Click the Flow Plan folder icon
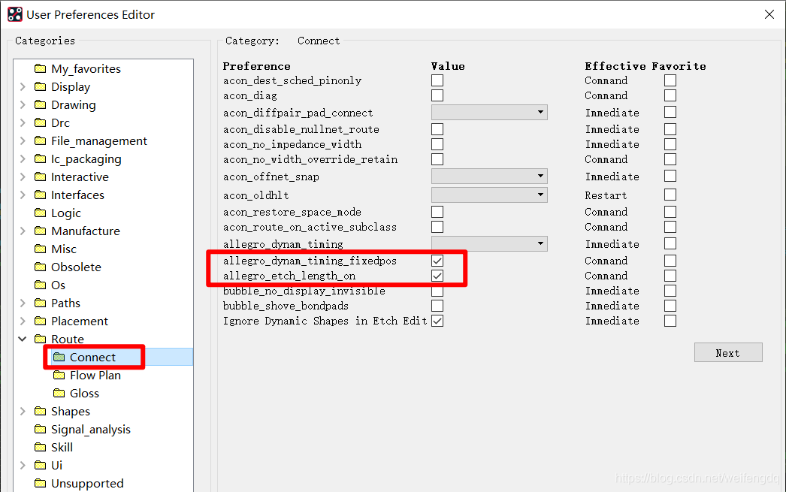 tap(59, 376)
